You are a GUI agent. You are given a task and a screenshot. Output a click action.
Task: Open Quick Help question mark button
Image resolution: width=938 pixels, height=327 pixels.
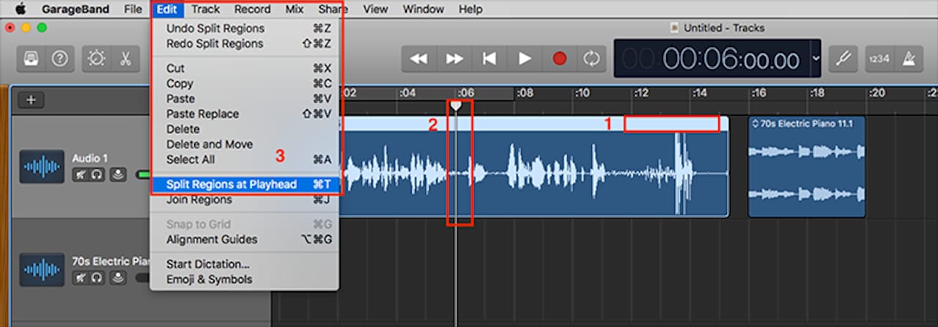(x=59, y=59)
